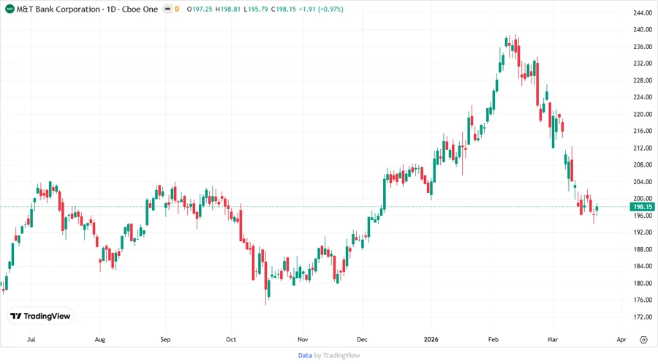The height and width of the screenshot is (364, 658).
Task: Click the Sep time axis label
Action: point(165,339)
